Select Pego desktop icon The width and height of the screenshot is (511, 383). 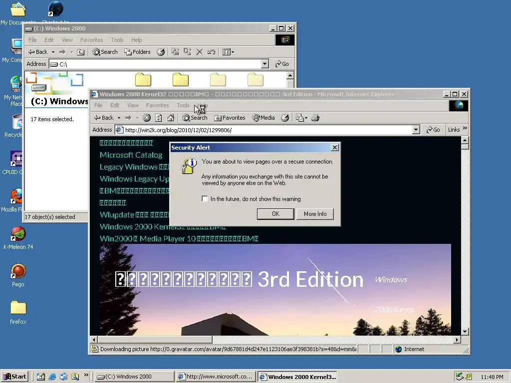tap(18, 275)
